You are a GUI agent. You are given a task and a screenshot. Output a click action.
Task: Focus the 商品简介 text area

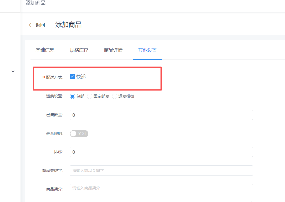click(161, 193)
